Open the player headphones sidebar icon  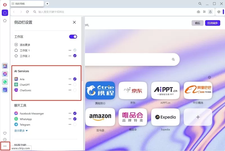pos(5,90)
